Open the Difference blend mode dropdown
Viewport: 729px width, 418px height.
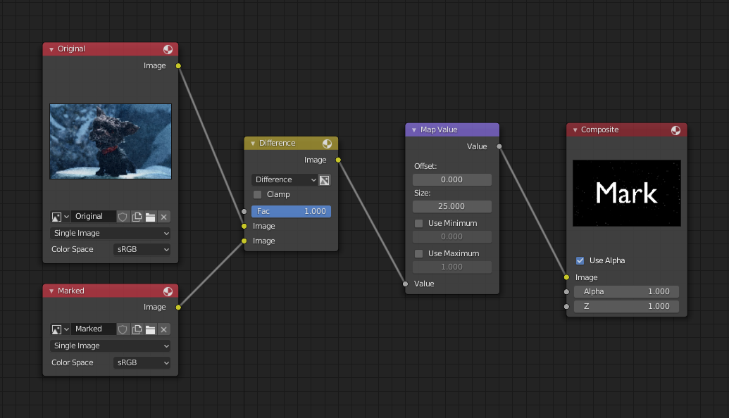pos(285,180)
